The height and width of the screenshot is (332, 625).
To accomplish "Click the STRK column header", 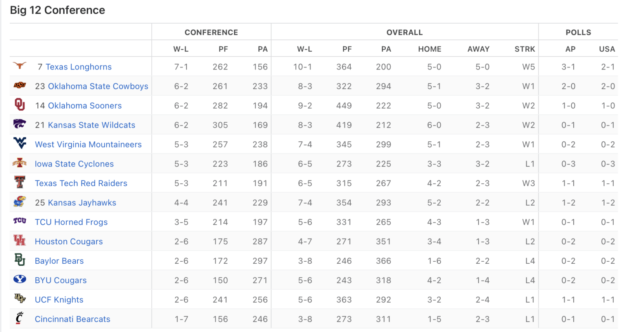I will tap(524, 49).
